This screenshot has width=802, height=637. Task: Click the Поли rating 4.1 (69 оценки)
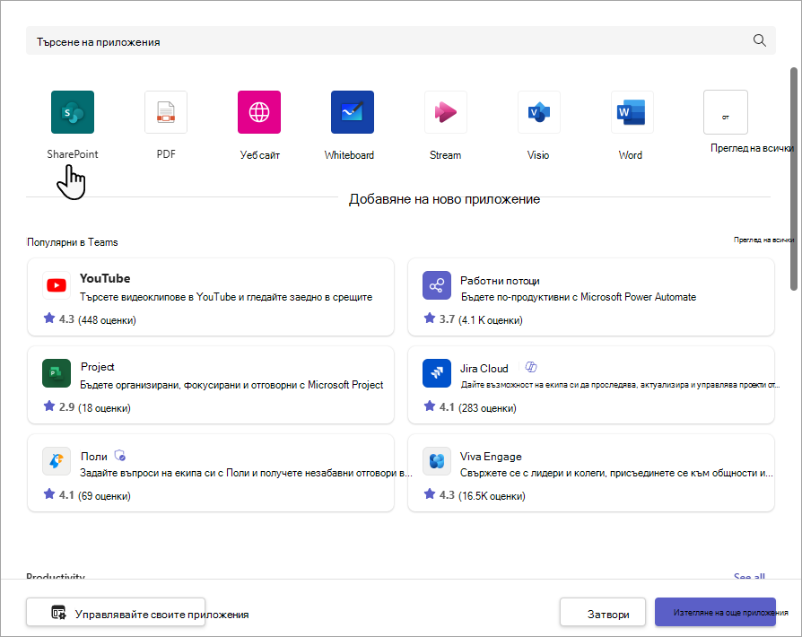(87, 495)
